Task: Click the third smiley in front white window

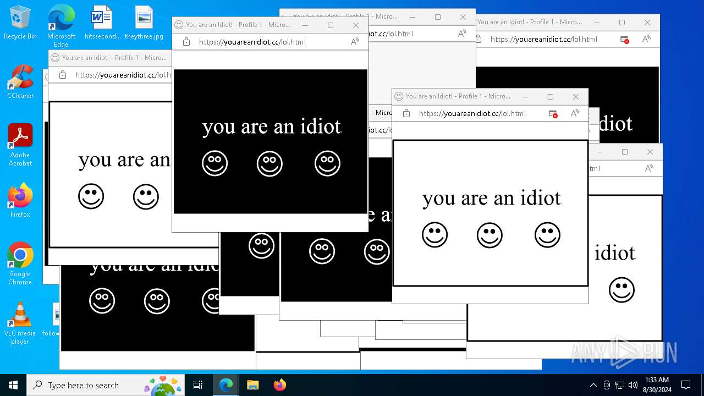Action: [x=547, y=235]
